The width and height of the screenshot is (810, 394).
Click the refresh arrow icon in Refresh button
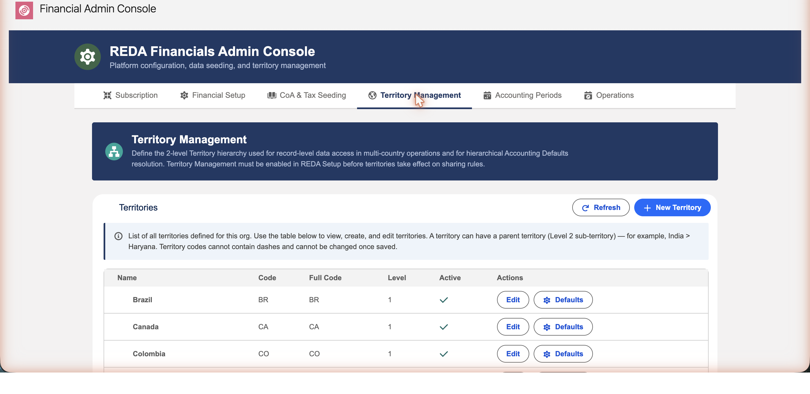(585, 208)
